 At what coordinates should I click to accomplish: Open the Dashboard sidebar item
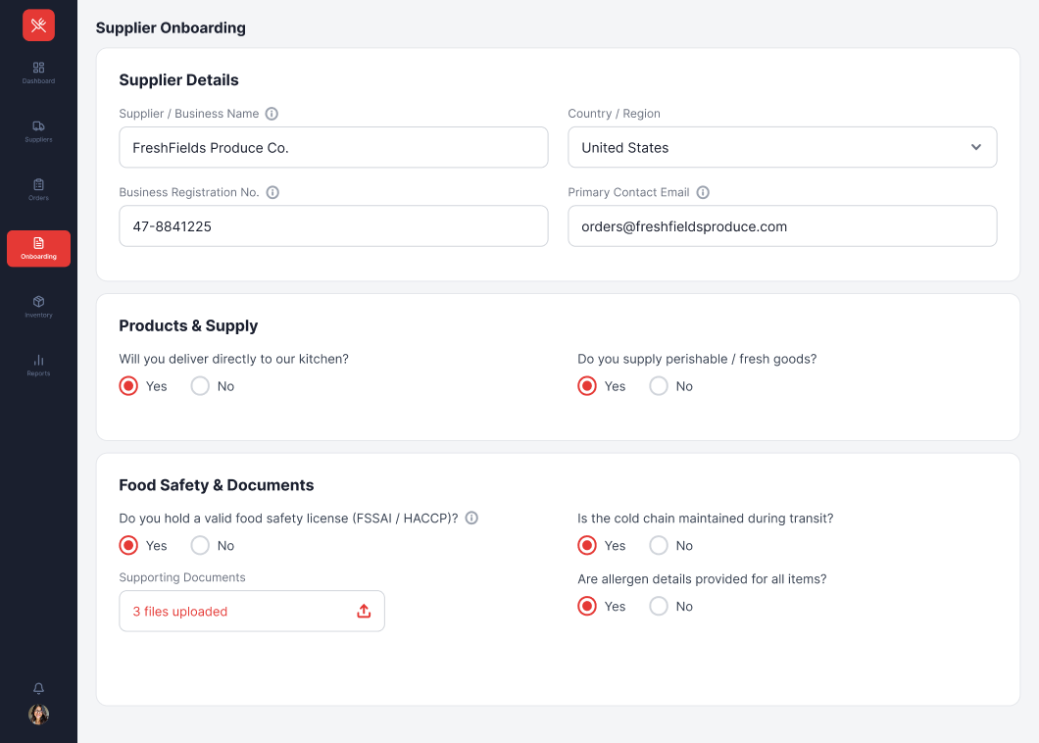tap(38, 73)
